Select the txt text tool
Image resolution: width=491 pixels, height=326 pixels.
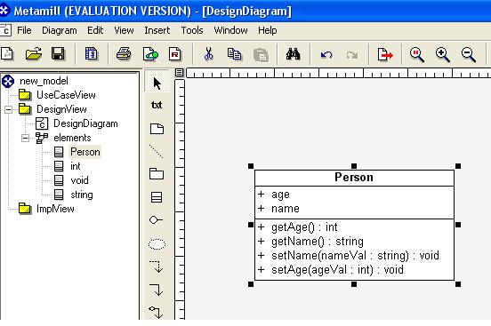click(157, 105)
